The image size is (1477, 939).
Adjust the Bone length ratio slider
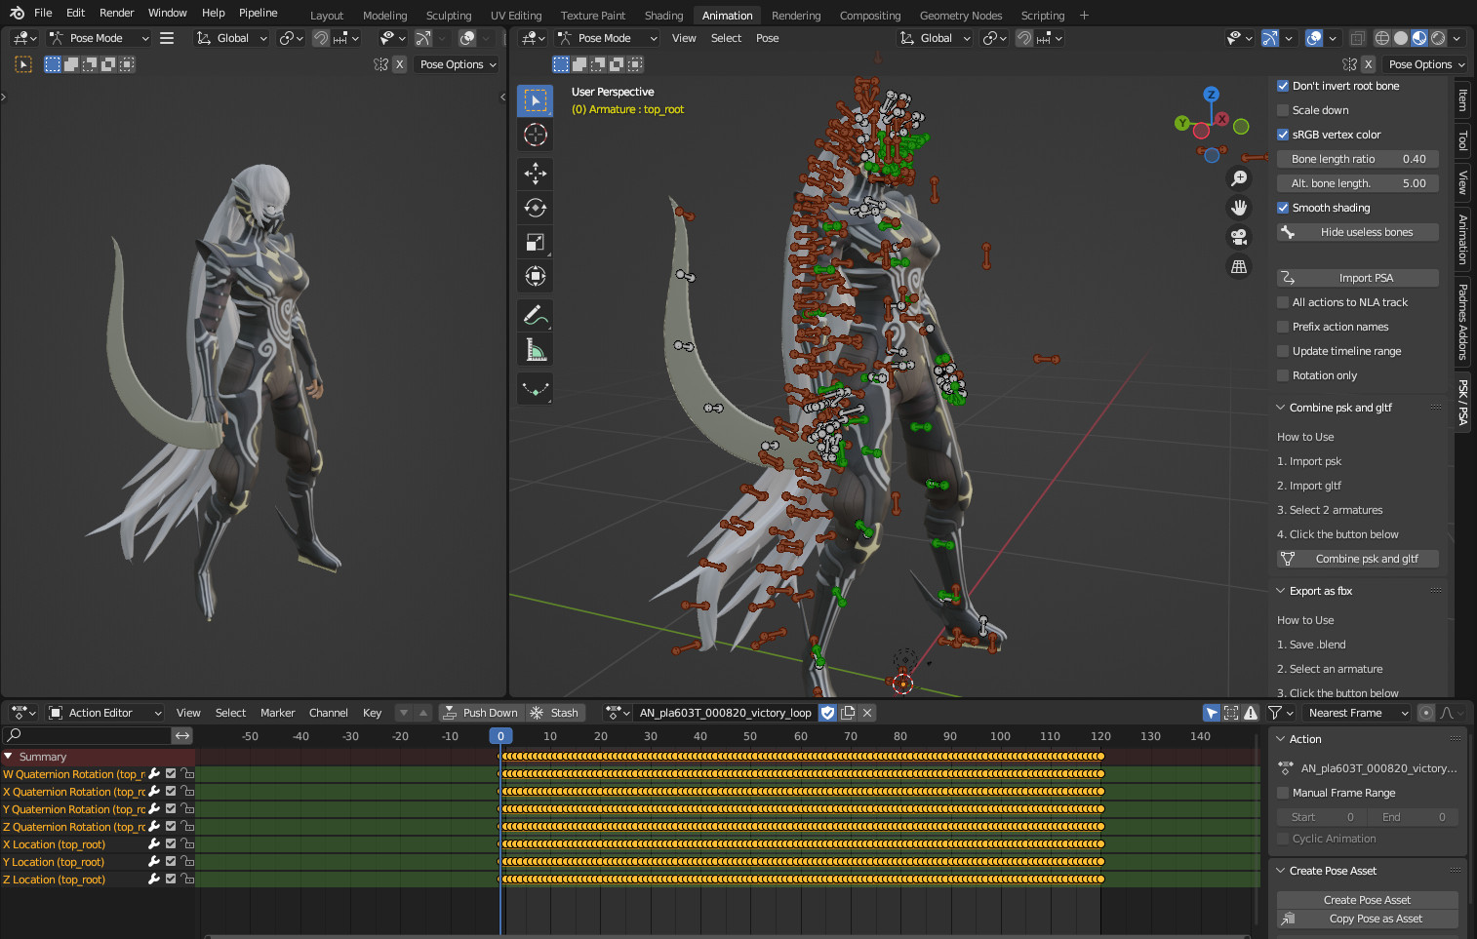coord(1357,158)
